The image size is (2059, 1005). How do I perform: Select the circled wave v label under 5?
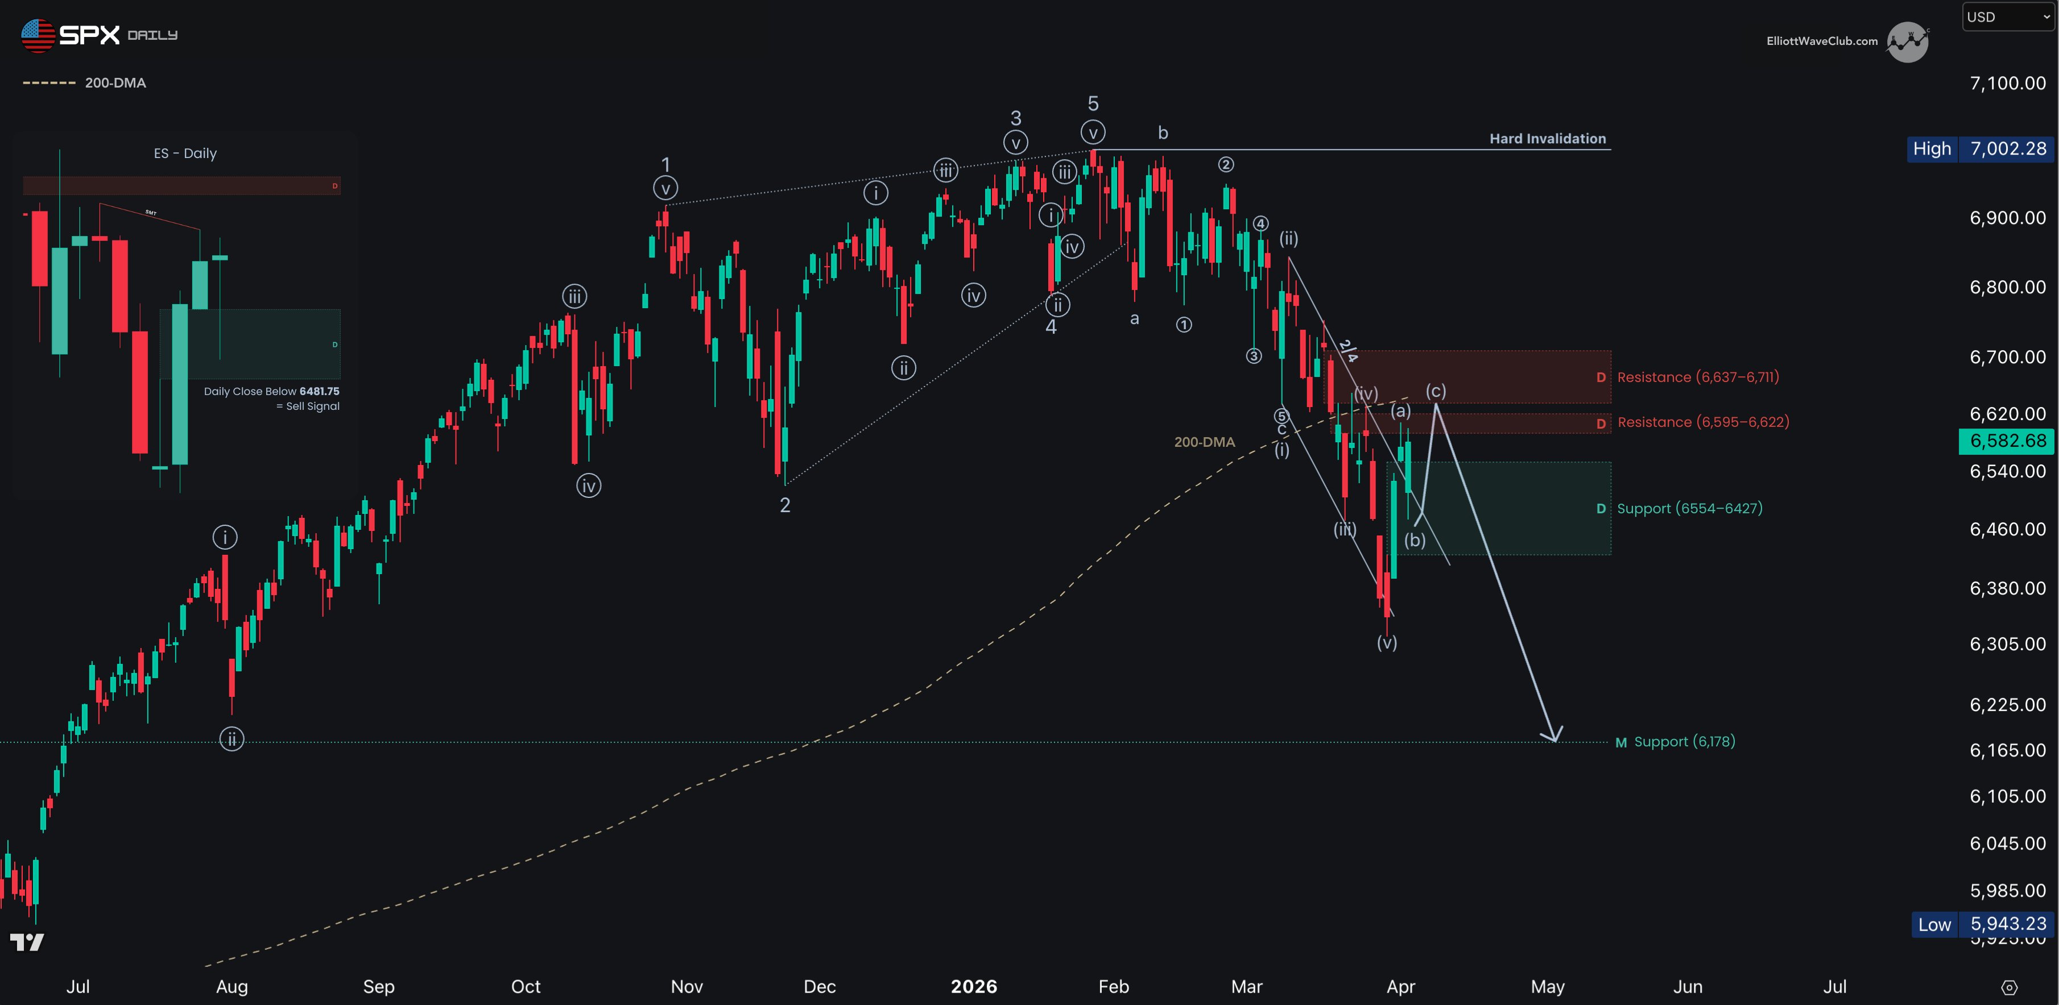coord(1093,132)
